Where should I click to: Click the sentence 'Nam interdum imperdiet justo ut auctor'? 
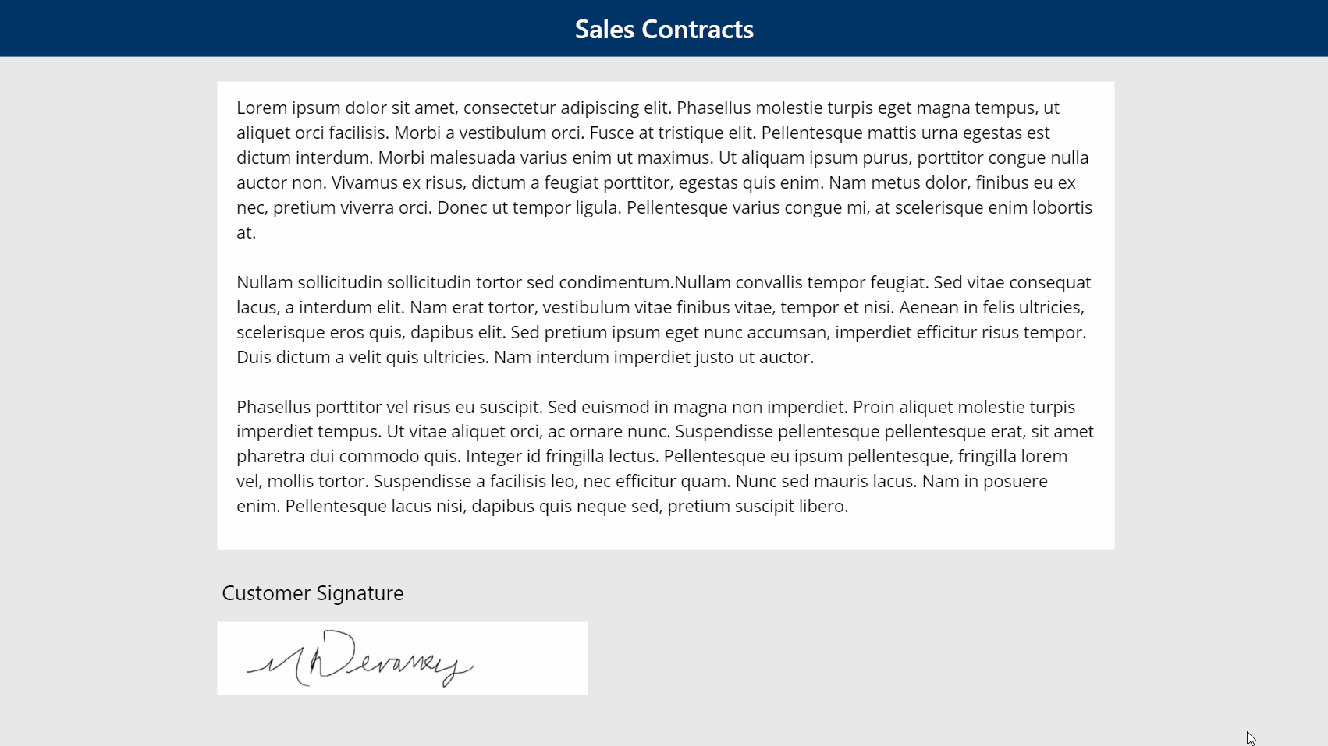[x=654, y=357]
